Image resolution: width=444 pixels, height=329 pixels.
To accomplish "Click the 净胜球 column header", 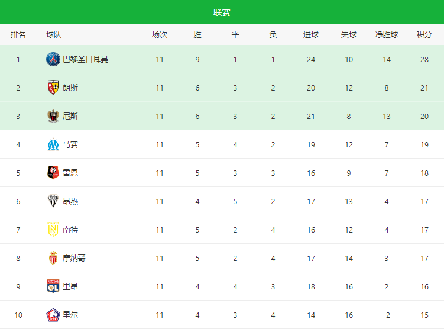I will tap(387, 34).
